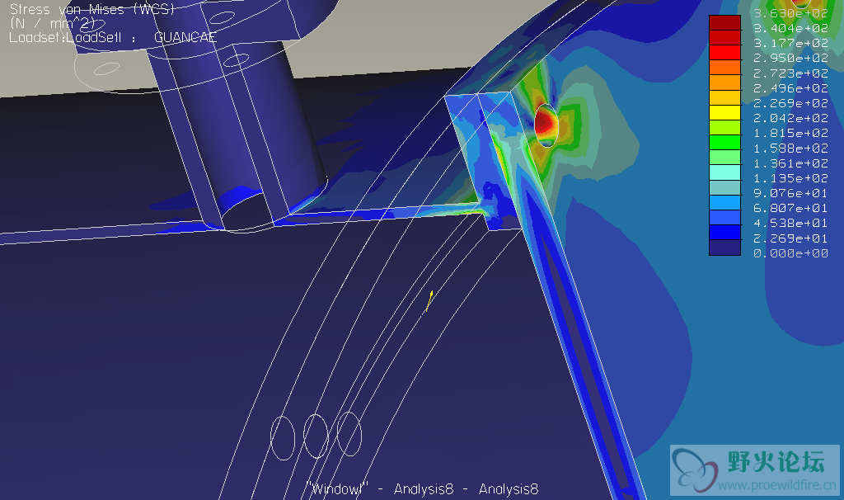The height and width of the screenshot is (500, 844).
Task: Click the '(N / mm^2)' units label
Action: click(x=52, y=23)
